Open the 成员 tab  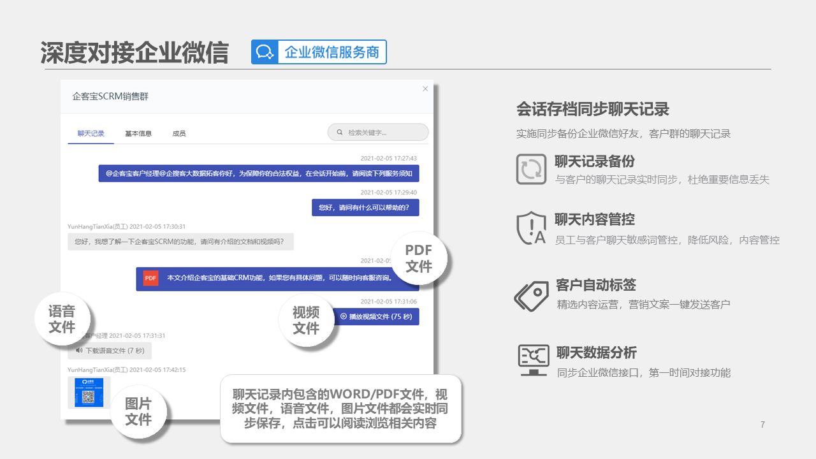179,134
